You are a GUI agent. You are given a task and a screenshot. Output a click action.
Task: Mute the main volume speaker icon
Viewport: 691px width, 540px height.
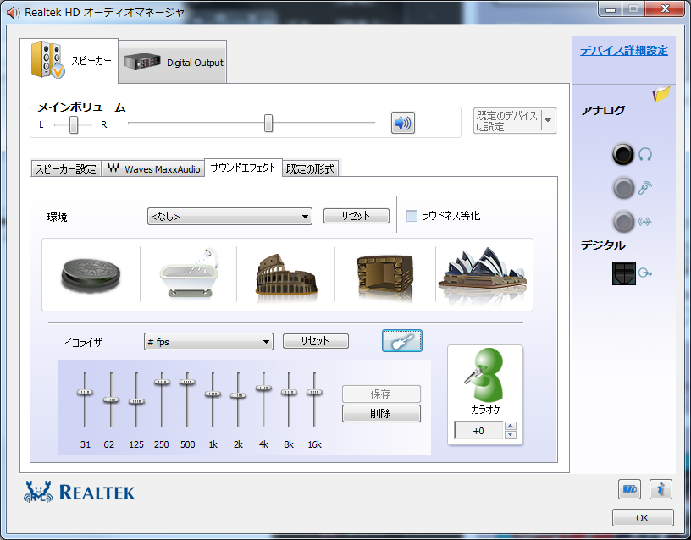(x=402, y=123)
